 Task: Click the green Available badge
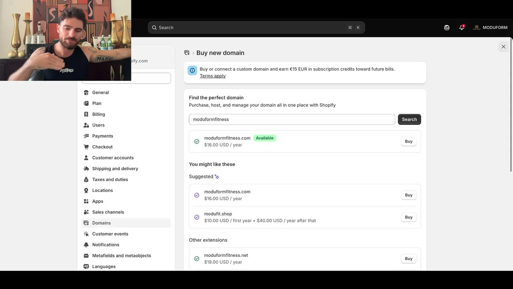click(265, 138)
